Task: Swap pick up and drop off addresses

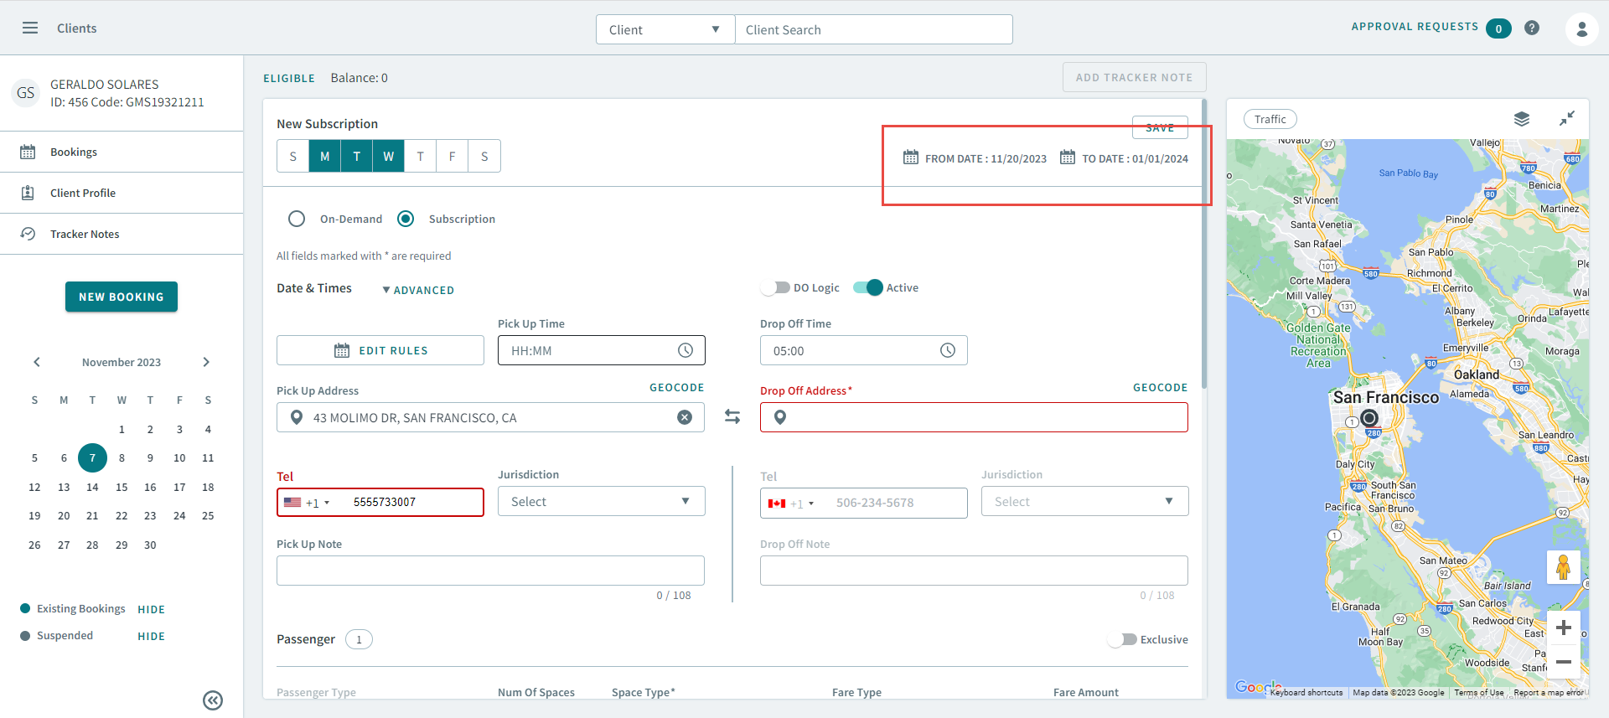Action: 732,416
